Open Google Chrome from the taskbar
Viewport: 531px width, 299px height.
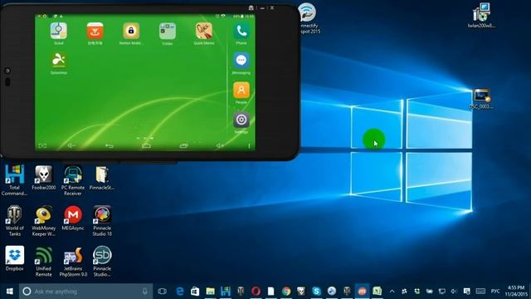[286, 292]
